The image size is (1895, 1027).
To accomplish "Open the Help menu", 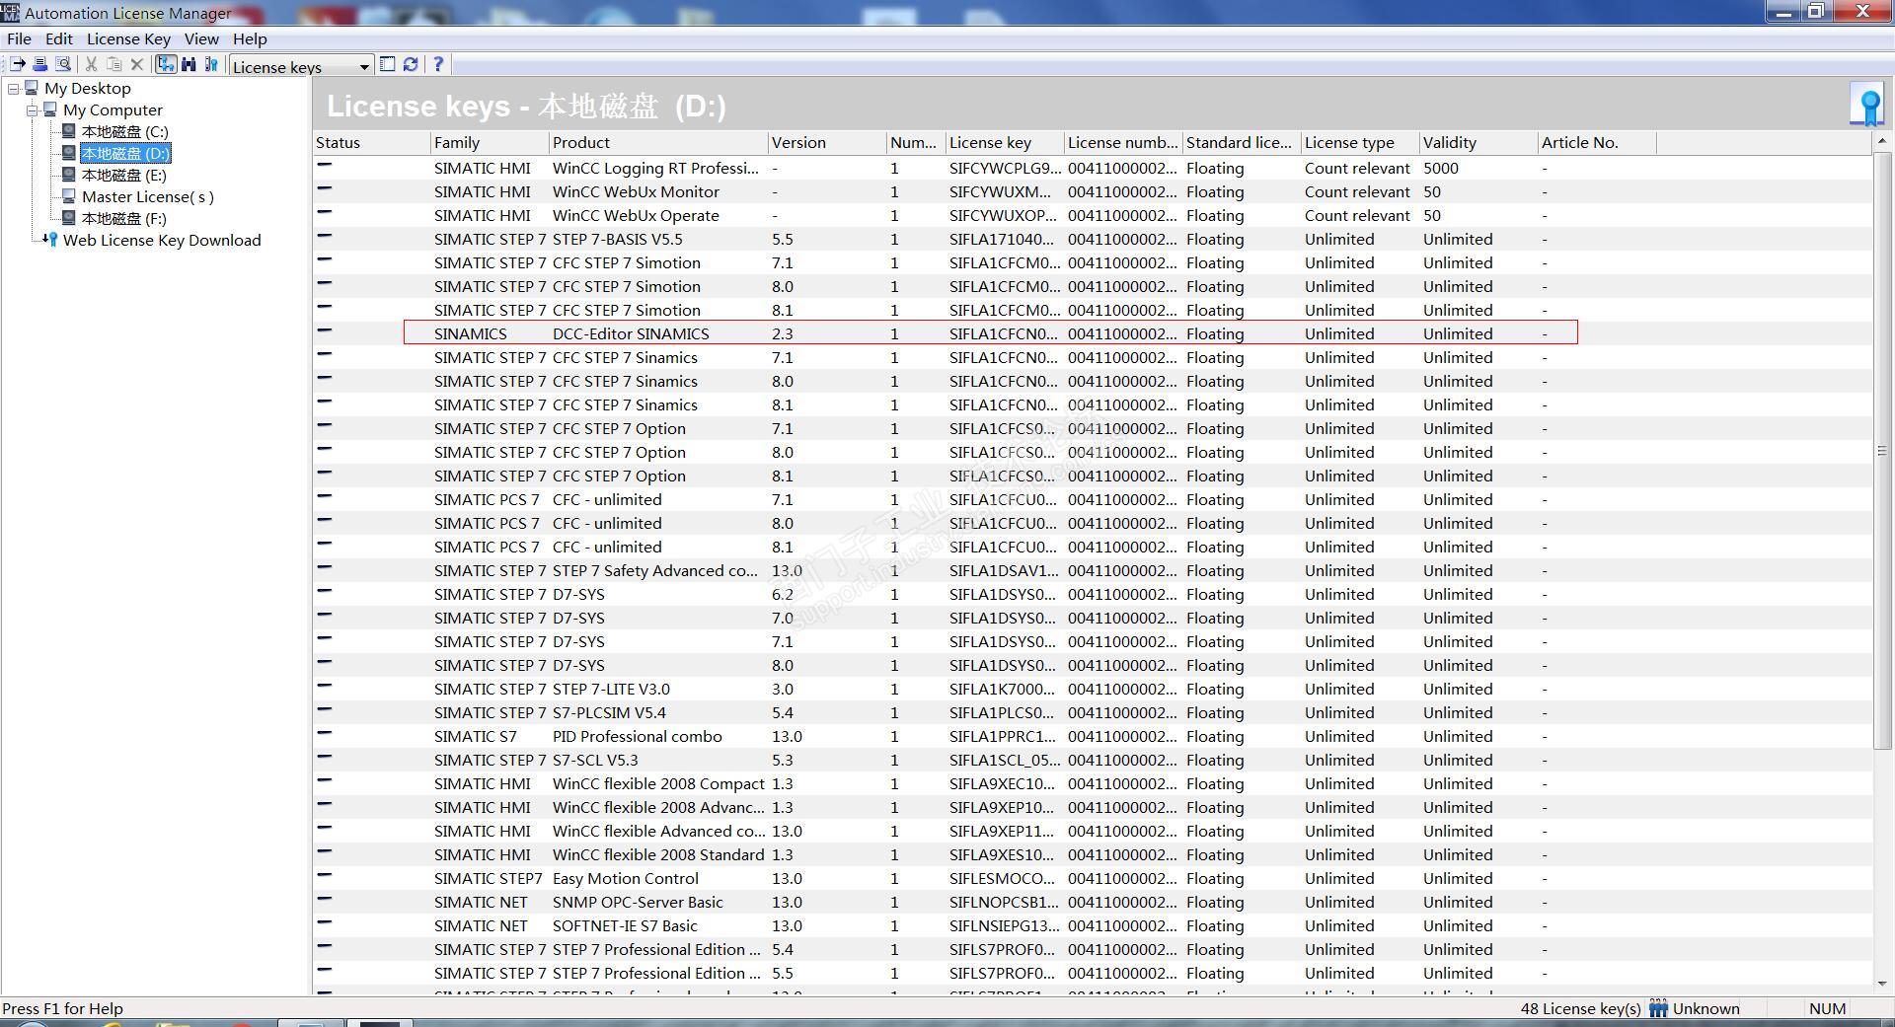I will pos(250,38).
